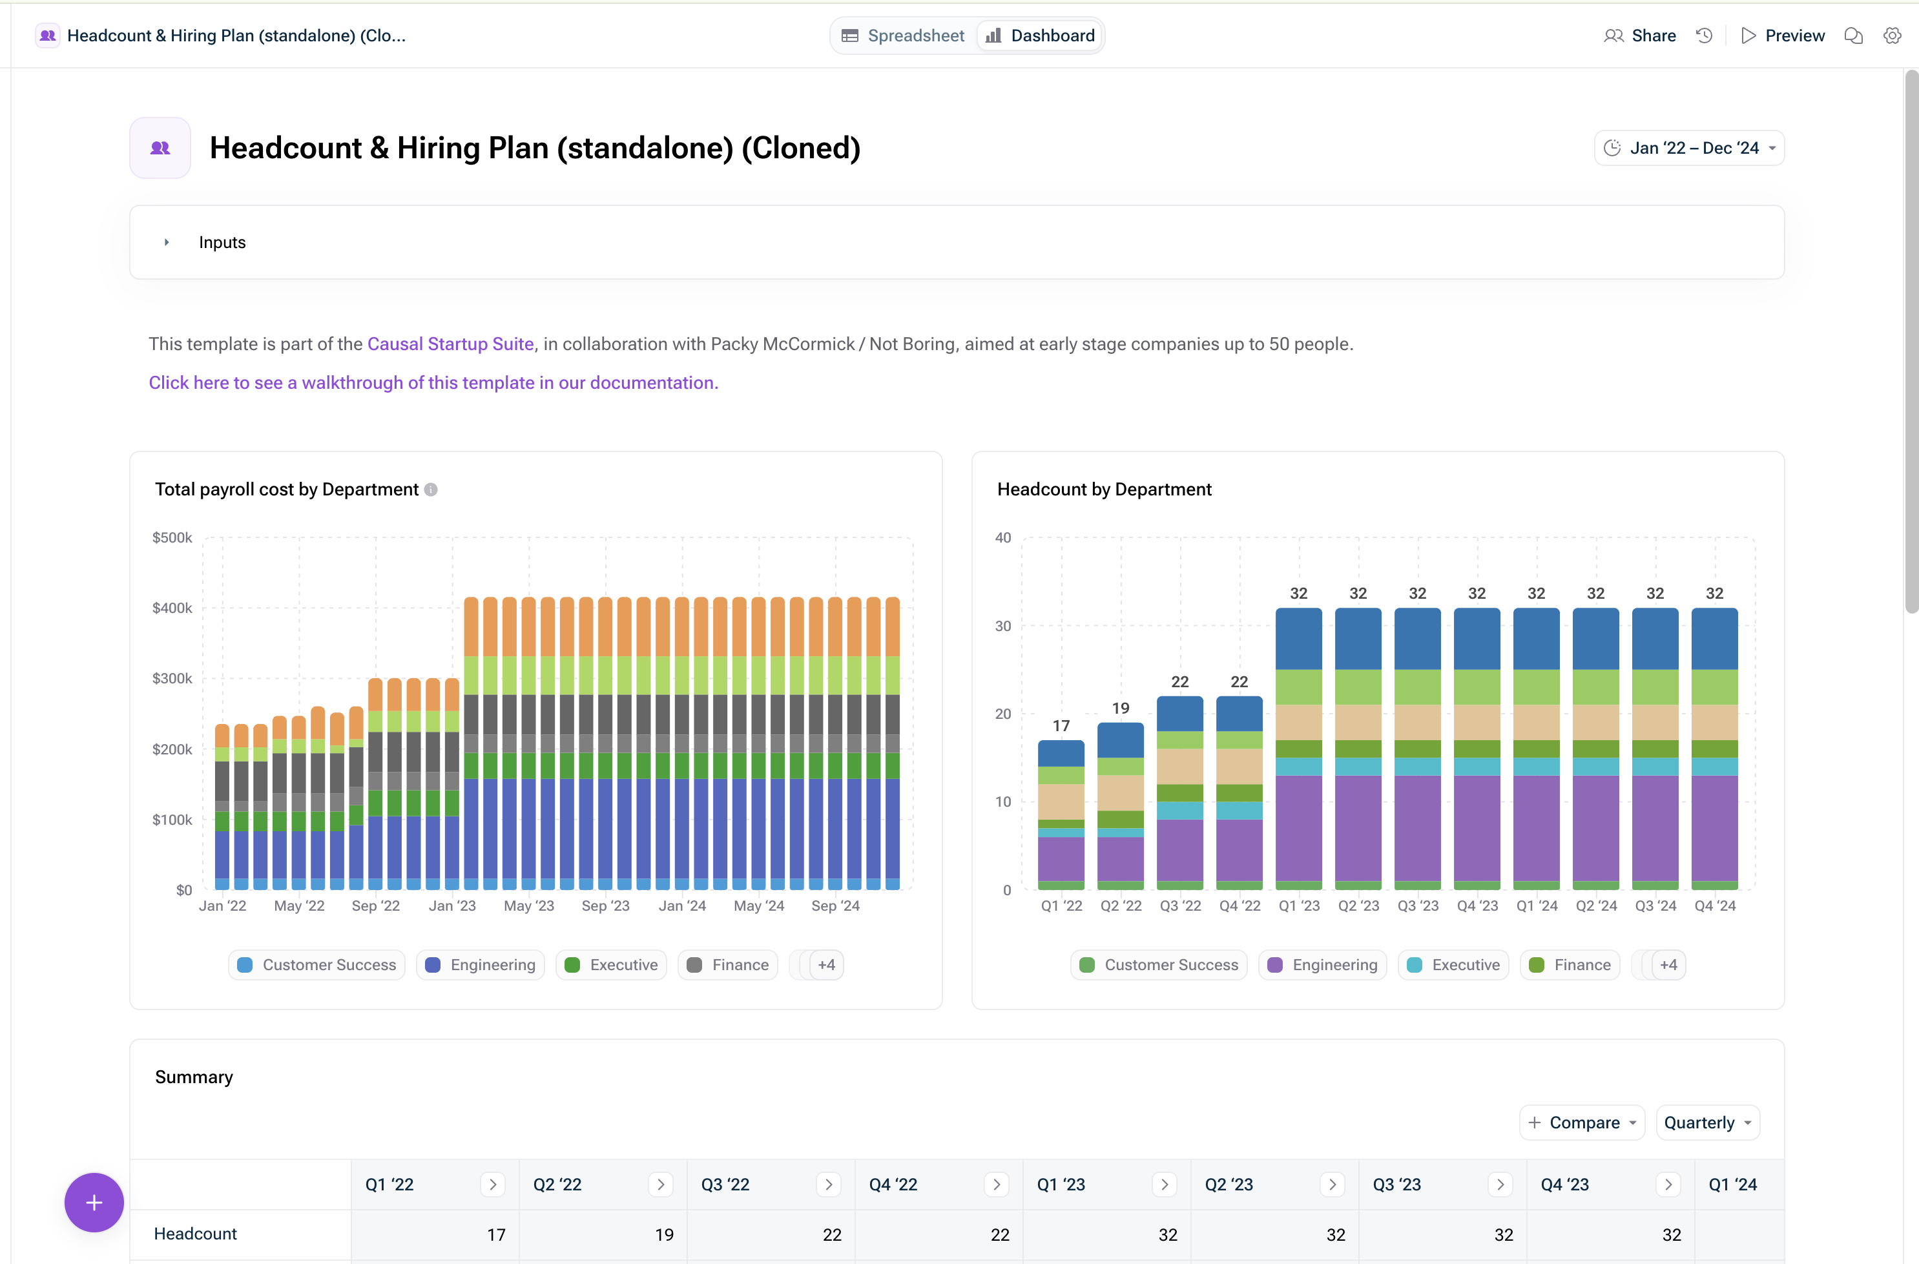Expand the Q4 '22 column arrow
The height and width of the screenshot is (1264, 1919).
coord(997,1184)
